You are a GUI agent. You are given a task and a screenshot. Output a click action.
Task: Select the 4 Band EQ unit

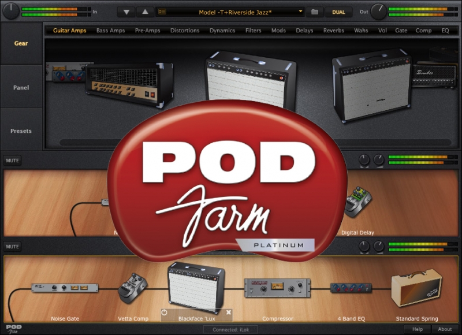point(351,288)
